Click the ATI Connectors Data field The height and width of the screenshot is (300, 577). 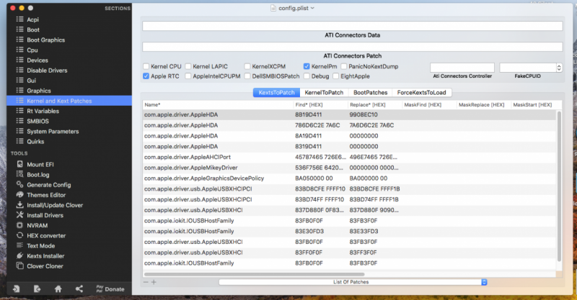353,26
